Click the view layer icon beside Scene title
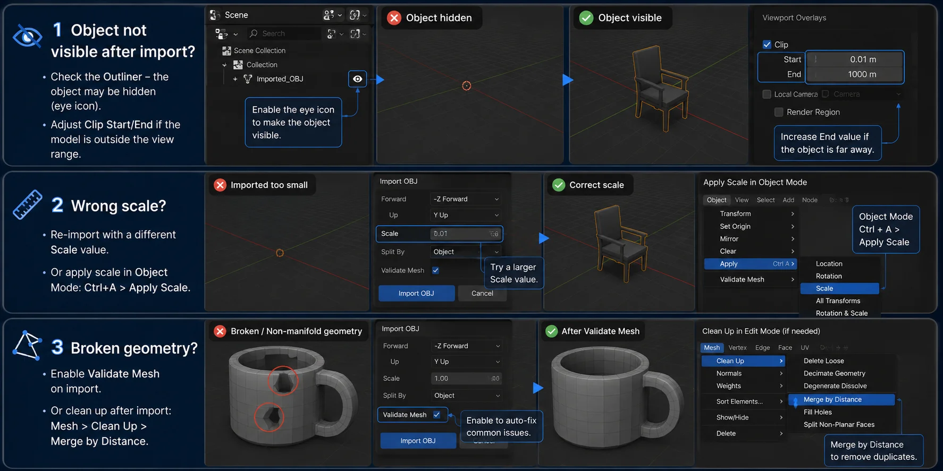 click(x=329, y=15)
